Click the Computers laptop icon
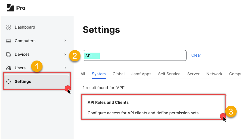Screen dimensions: 242x140 point(9,41)
